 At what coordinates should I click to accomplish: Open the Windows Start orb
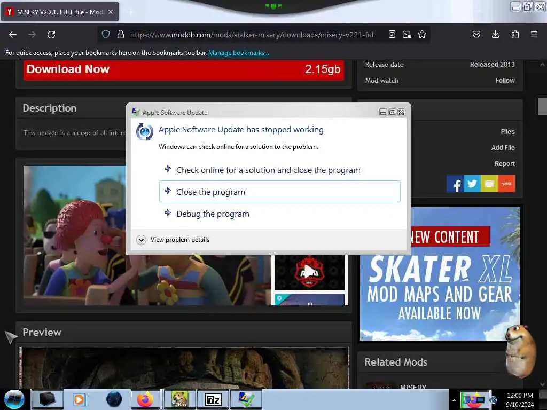pyautogui.click(x=14, y=399)
